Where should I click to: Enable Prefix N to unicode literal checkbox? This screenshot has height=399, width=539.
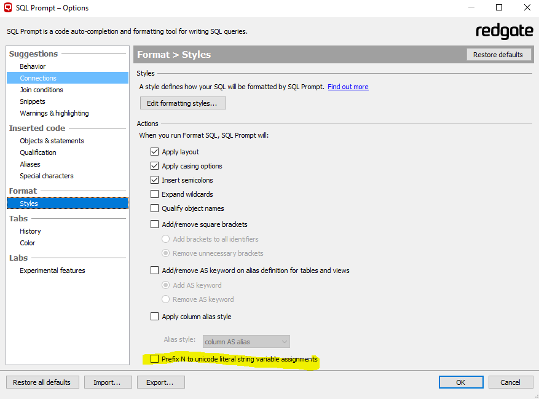(x=155, y=359)
